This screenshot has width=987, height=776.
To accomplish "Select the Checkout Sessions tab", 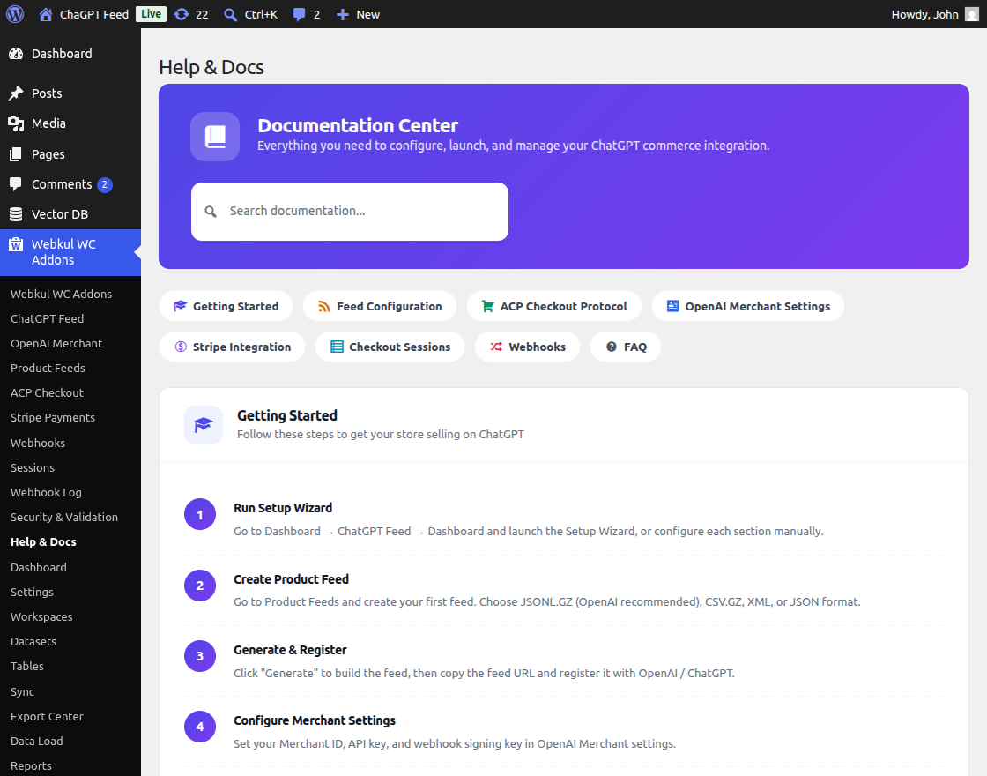I will tap(390, 347).
